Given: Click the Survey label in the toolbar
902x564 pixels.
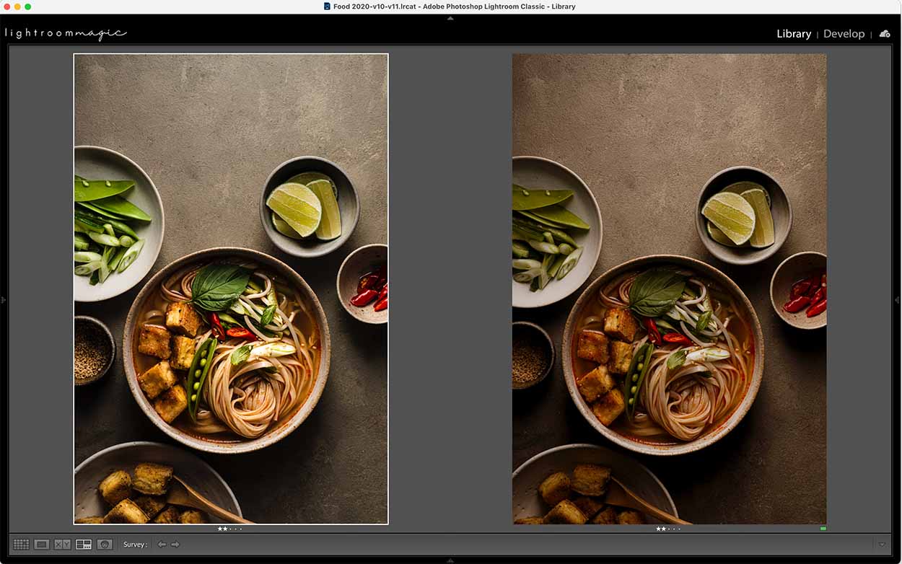Looking at the screenshot, I should [135, 545].
